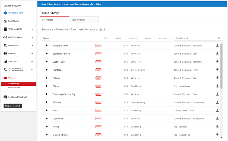228x141 pixels.
Task: Switch to the Sound effects tab
Action: pos(84,20)
